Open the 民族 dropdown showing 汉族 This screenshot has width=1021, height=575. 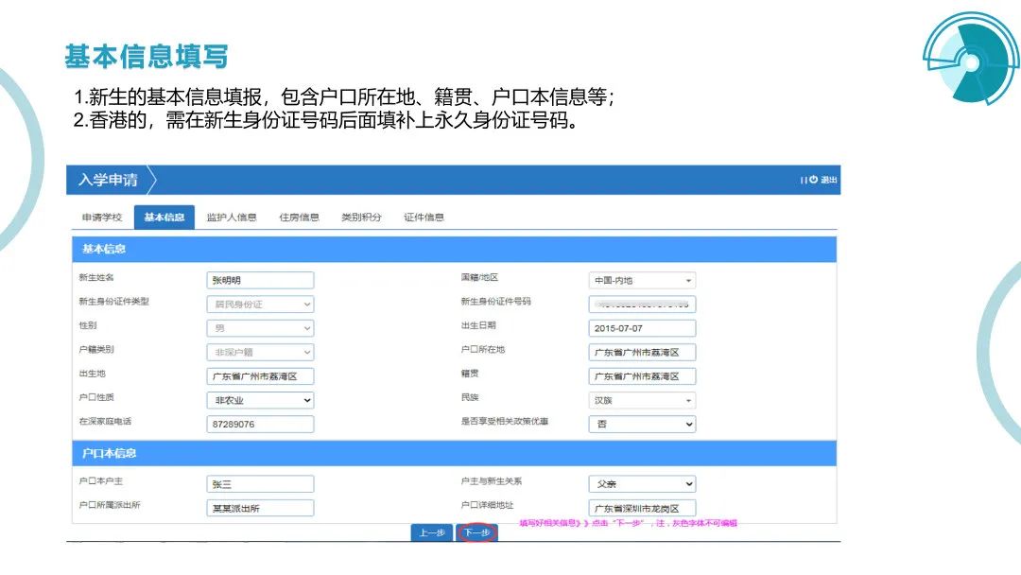(x=642, y=400)
